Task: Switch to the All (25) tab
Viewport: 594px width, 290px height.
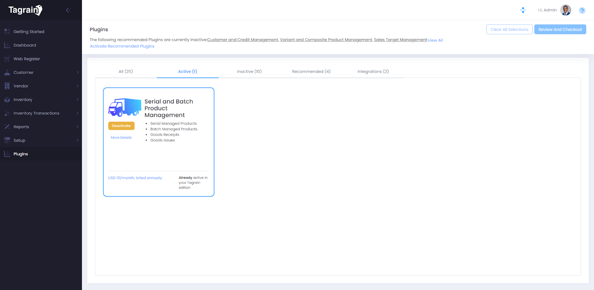Action: (126, 71)
